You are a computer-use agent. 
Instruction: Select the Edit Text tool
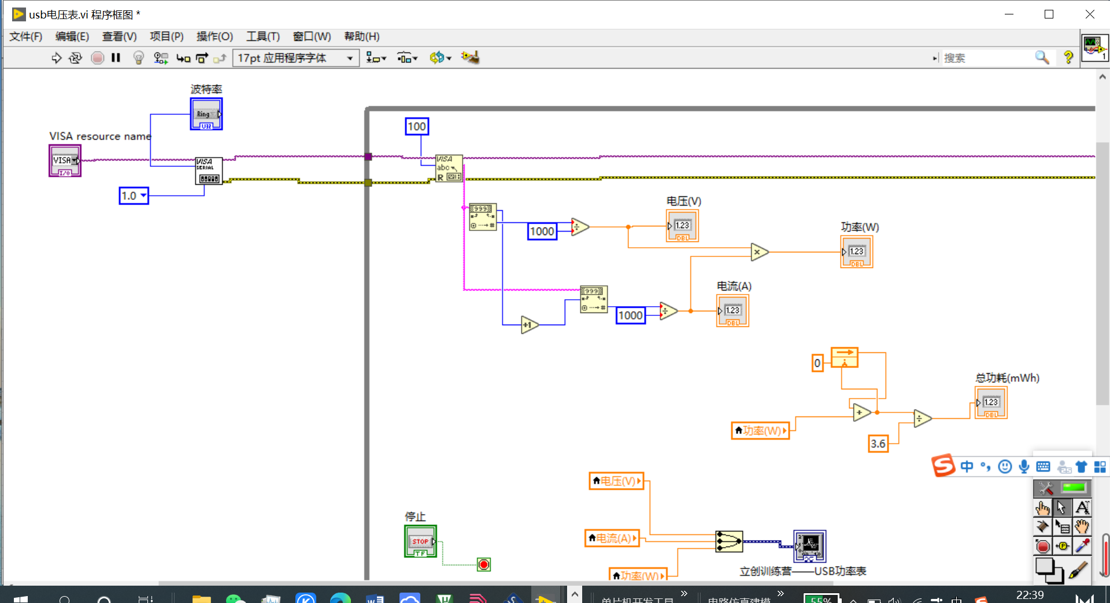(x=1082, y=508)
